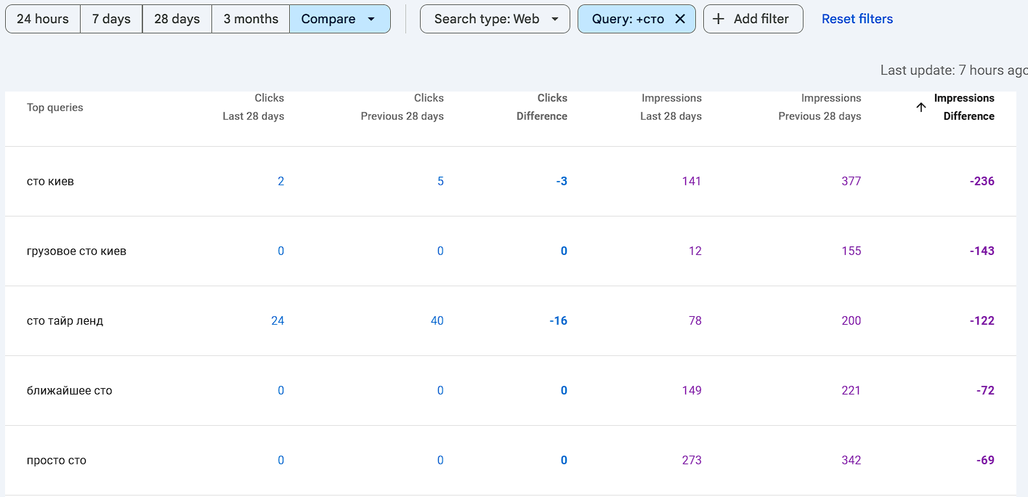Click the plus icon in Add filter
The height and width of the screenshot is (497, 1028).
(x=719, y=19)
